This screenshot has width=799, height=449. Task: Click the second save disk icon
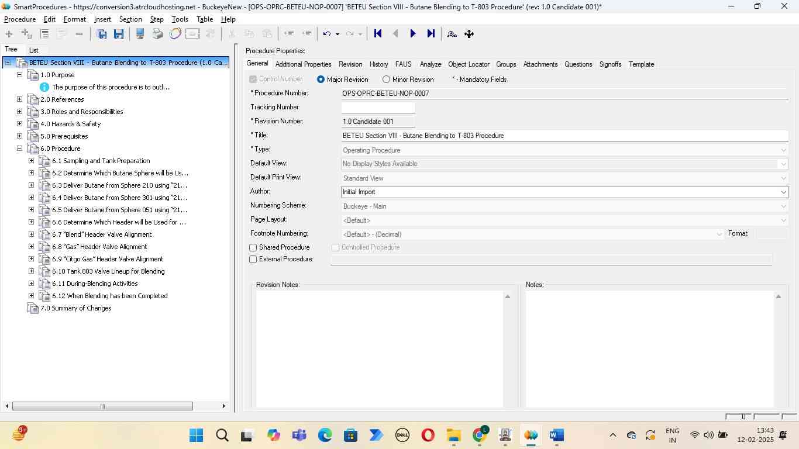(x=119, y=34)
